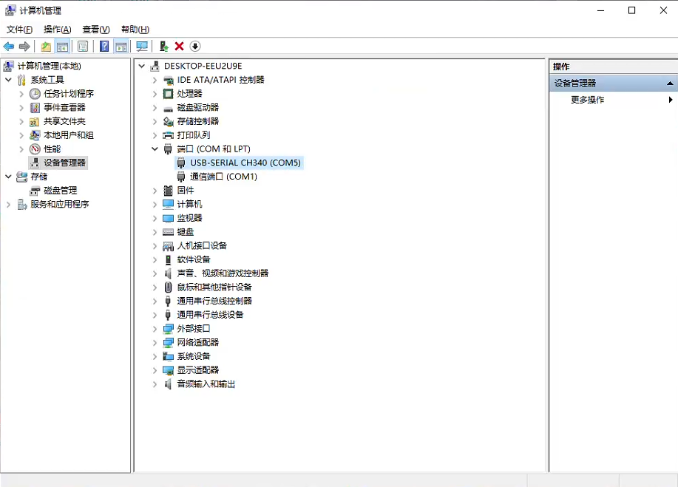Click the red X uninstall device icon
The height and width of the screenshot is (487, 678).
179,47
